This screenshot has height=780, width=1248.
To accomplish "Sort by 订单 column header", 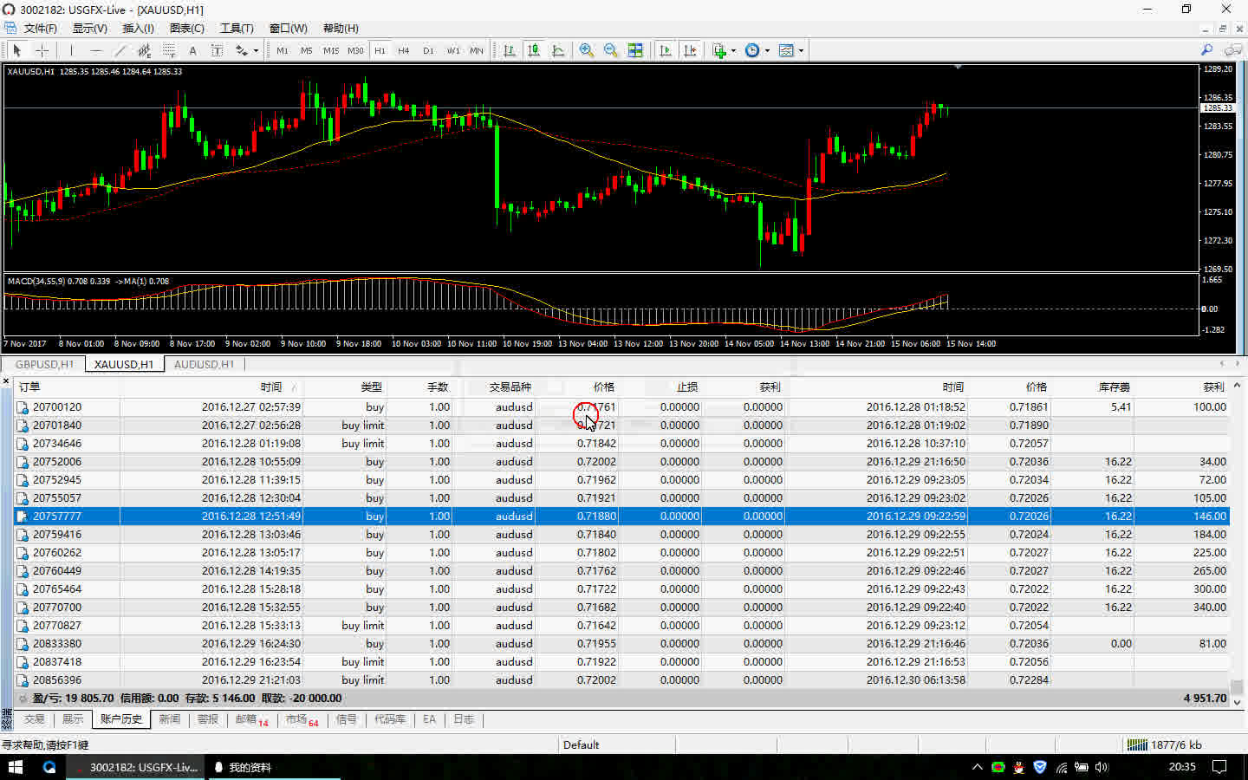I will coord(29,387).
